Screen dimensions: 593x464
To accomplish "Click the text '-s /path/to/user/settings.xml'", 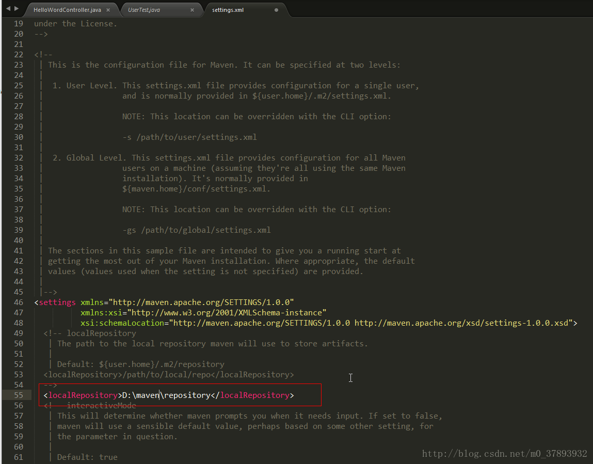I will point(189,137).
